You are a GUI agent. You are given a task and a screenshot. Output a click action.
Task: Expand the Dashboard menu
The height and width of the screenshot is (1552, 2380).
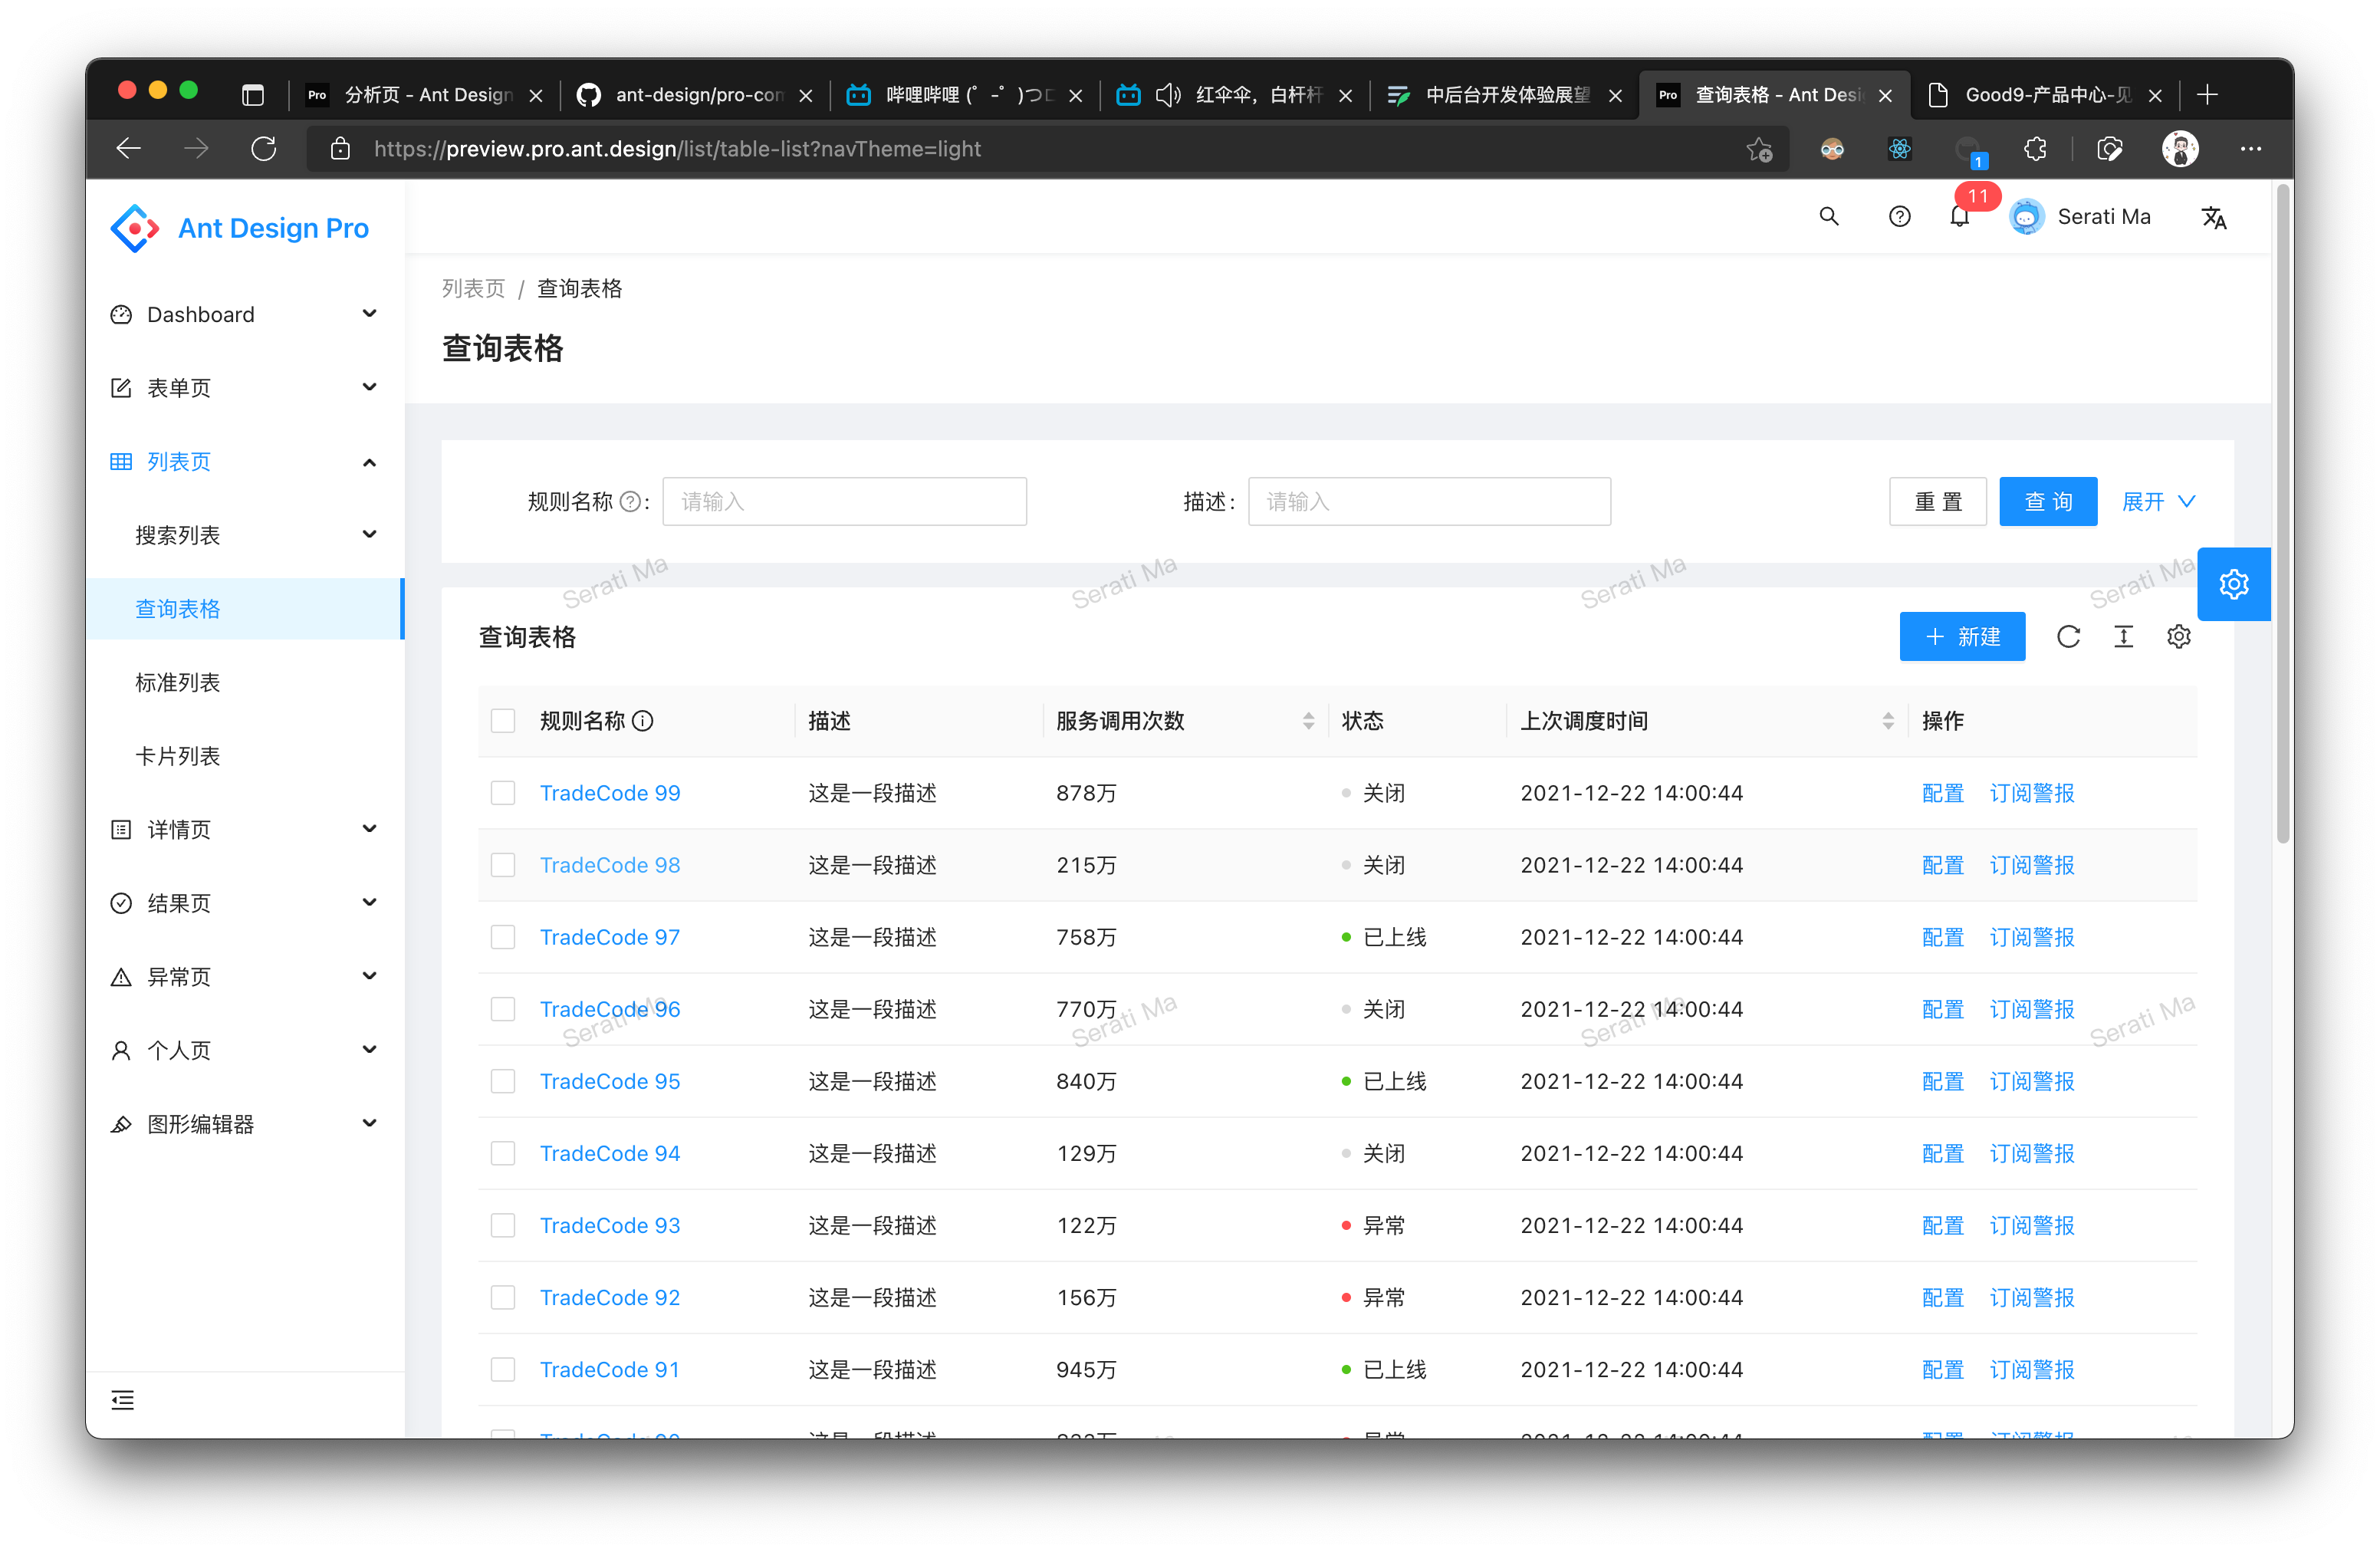pos(245,315)
